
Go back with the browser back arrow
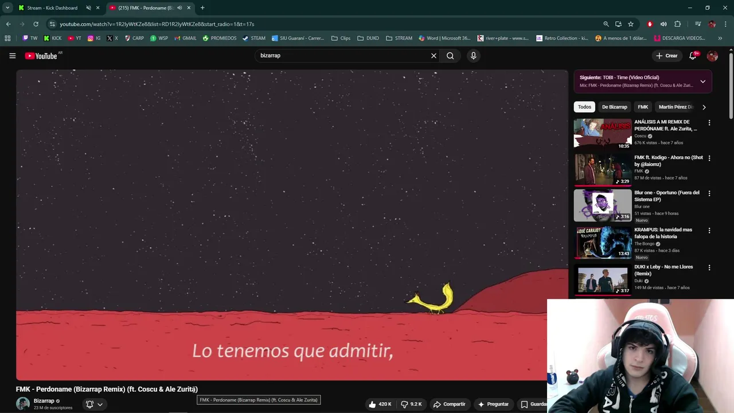pos(8,24)
